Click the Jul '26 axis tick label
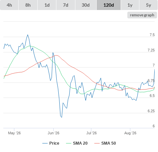The width and height of the screenshot is (158, 152). [x=91, y=133]
